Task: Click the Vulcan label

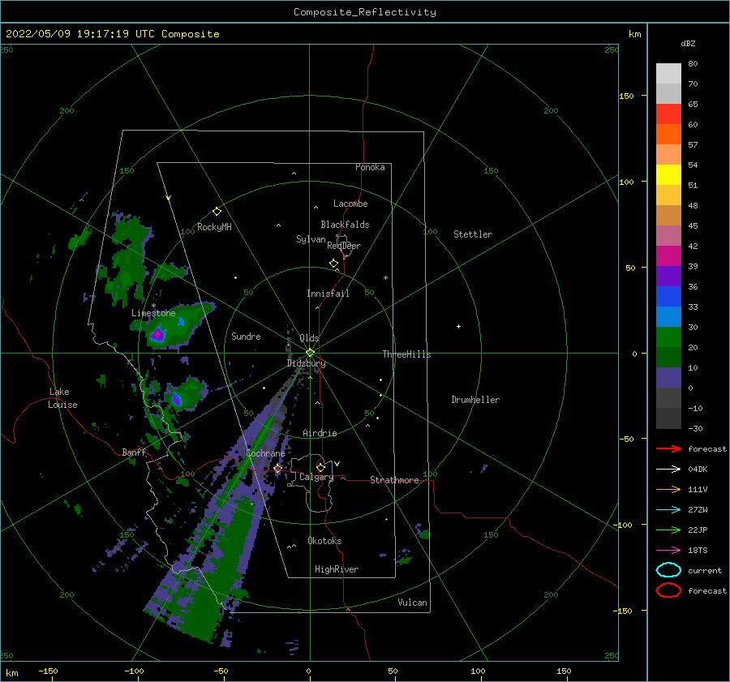Action: tap(412, 603)
